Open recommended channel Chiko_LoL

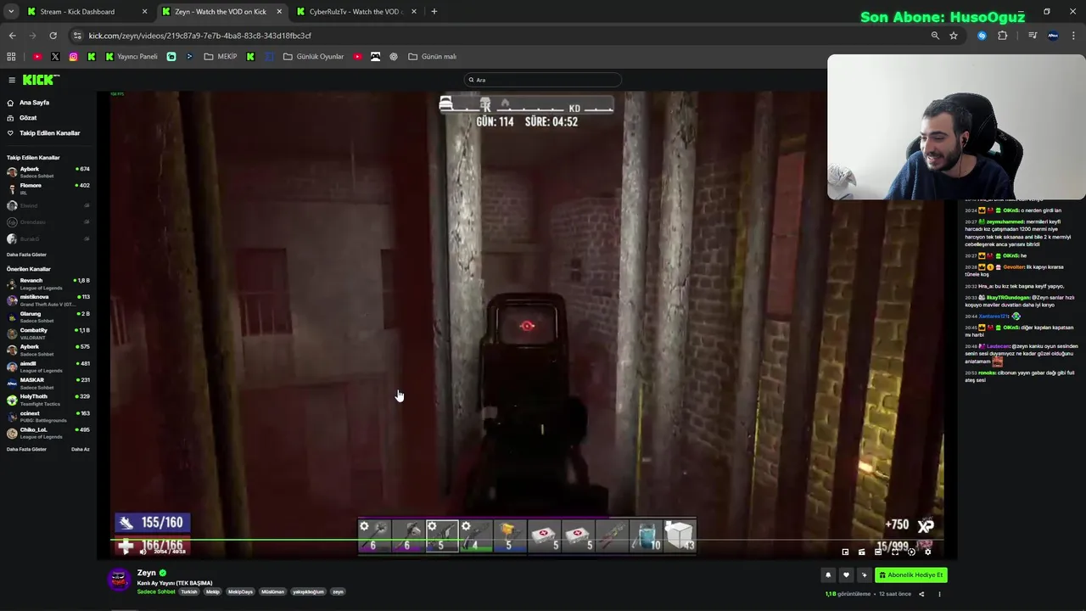(48, 432)
